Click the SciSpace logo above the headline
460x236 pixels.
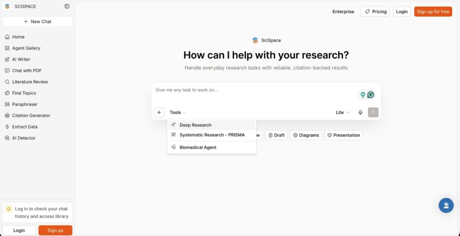pos(255,40)
